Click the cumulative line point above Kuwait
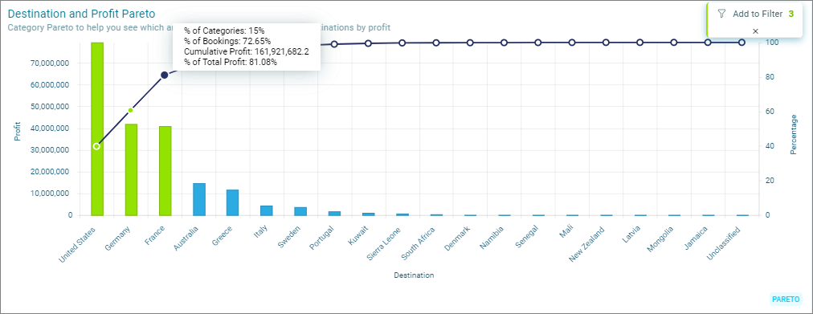Viewport: 813px width, 314px height. (x=368, y=43)
